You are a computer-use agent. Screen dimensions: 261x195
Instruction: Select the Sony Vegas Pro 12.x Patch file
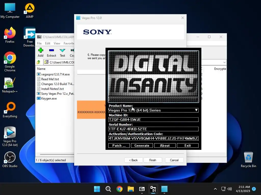(x=55, y=93)
